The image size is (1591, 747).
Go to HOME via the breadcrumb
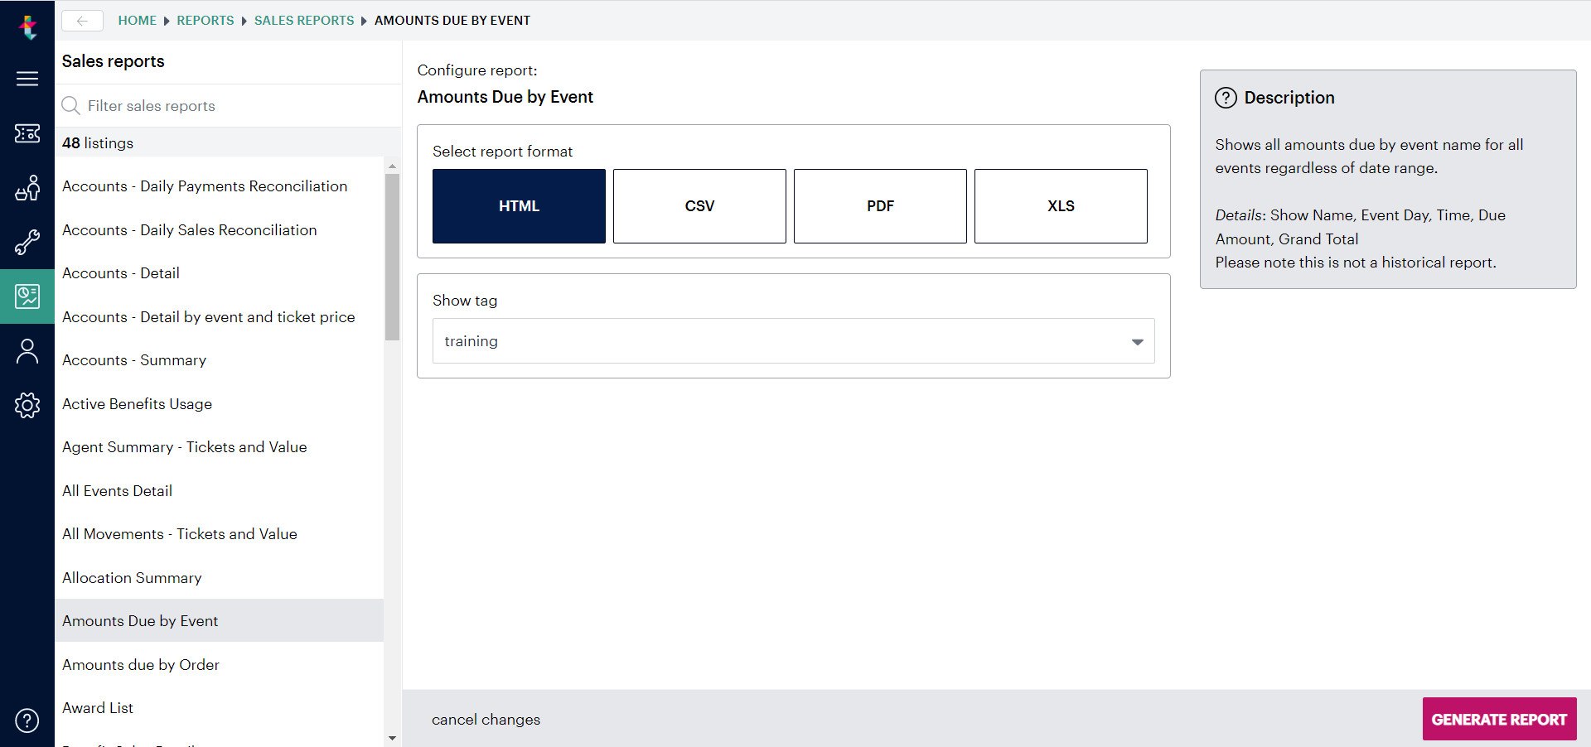click(x=137, y=20)
